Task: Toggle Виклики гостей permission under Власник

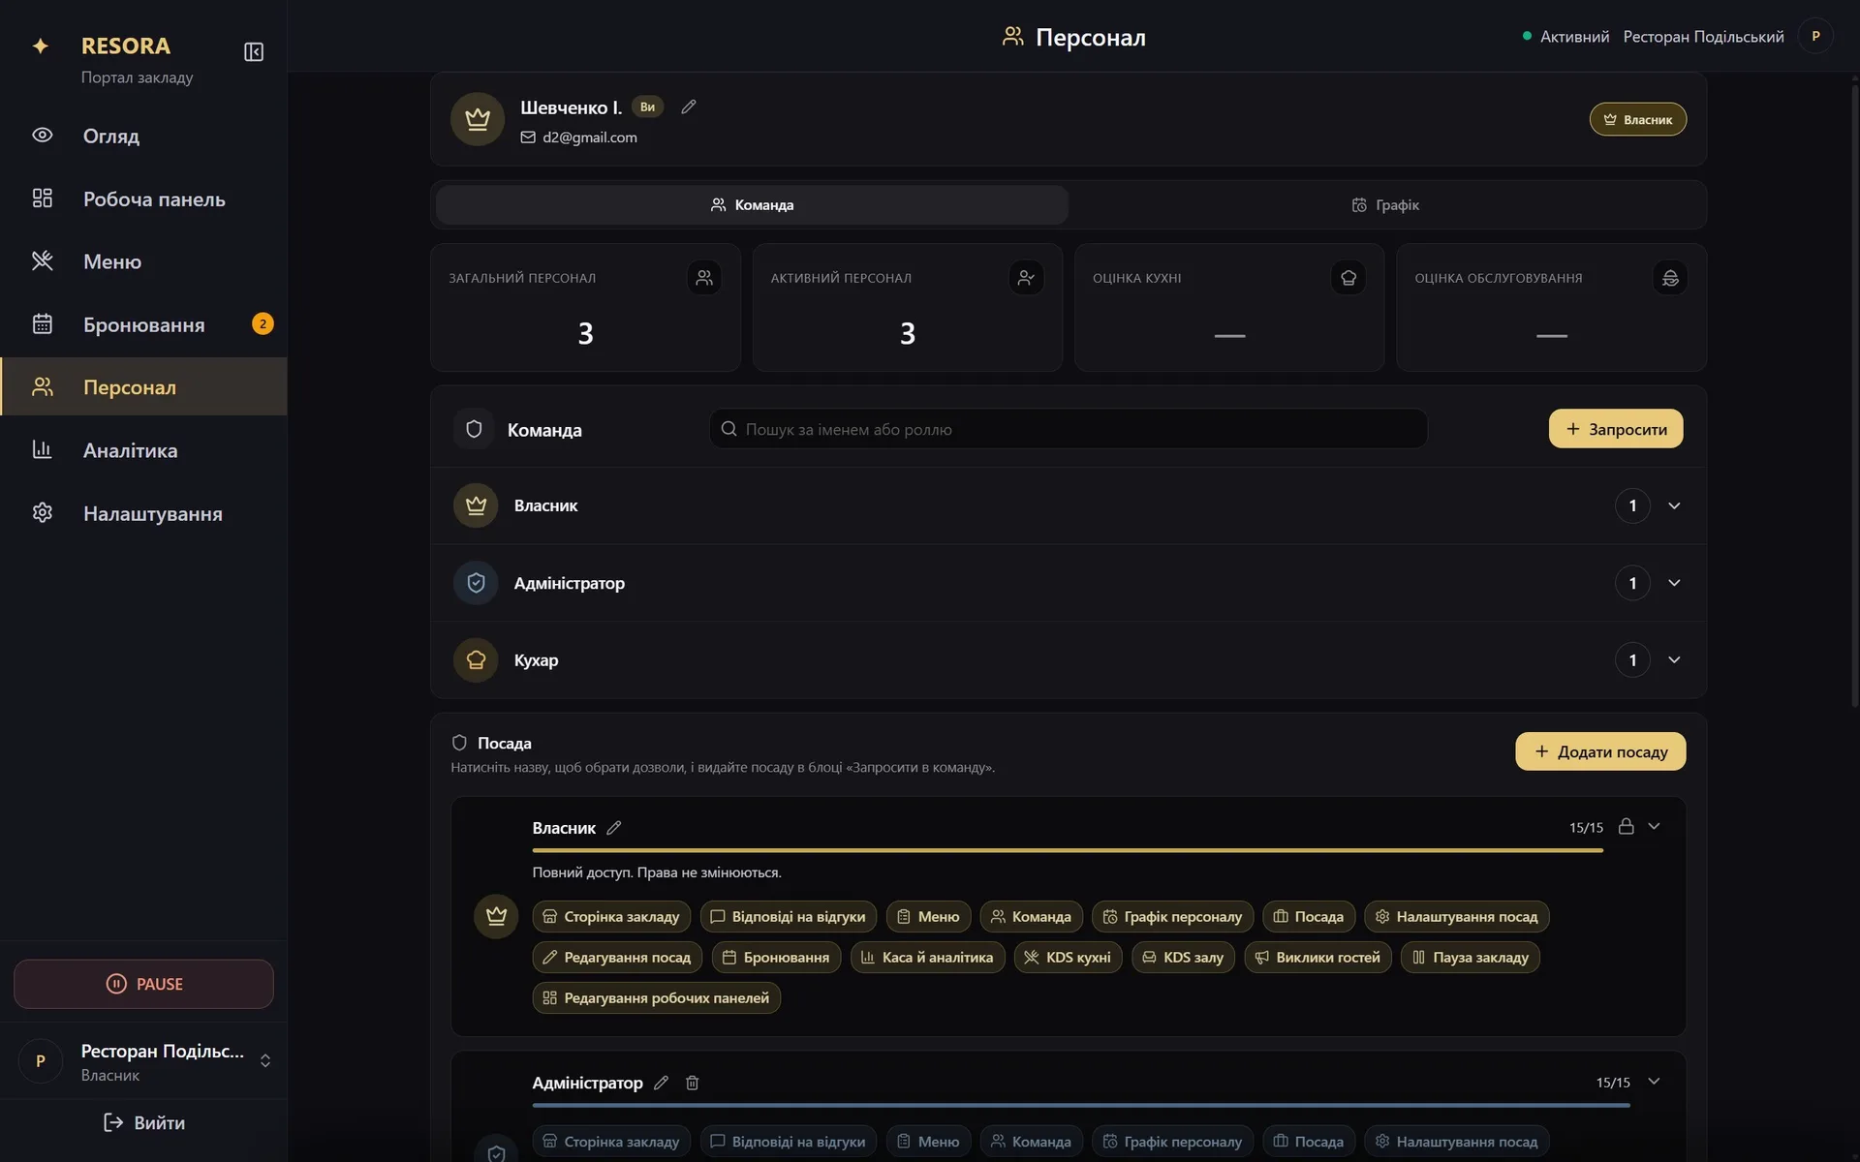Action: point(1317,958)
